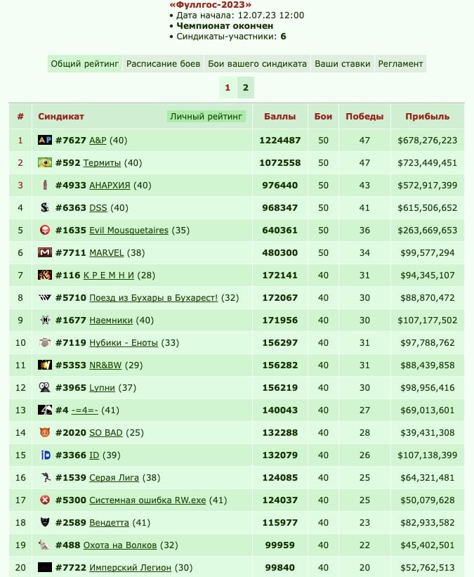Open the Серая Лига syndicate link

pos(114,478)
